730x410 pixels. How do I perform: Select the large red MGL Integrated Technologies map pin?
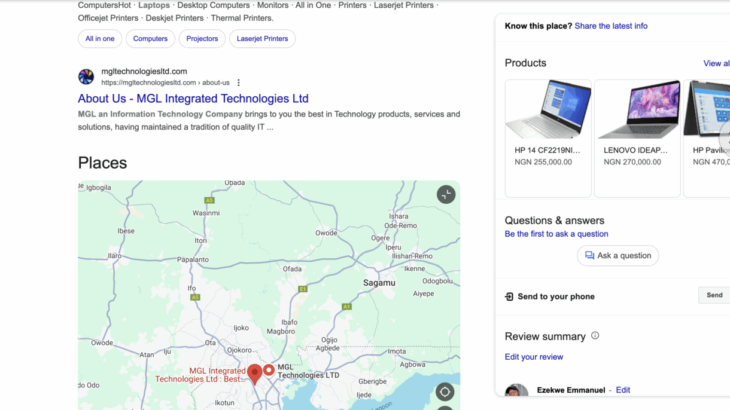254,375
